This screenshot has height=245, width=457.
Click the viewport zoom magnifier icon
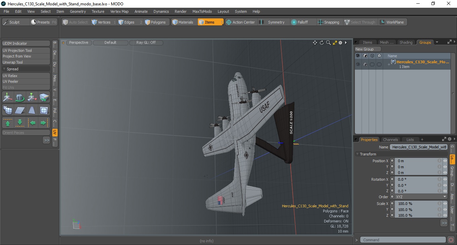click(x=328, y=43)
